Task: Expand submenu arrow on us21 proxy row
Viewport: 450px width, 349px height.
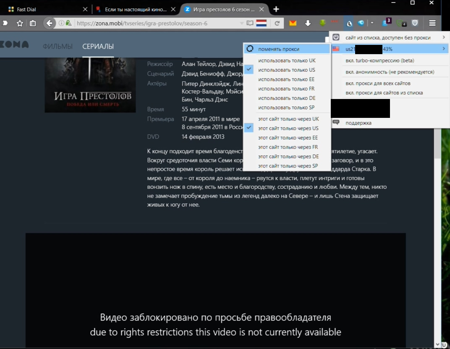Action: tap(444, 49)
